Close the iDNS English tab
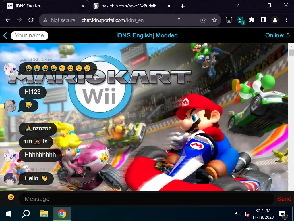This screenshot has height=221, width=294. pos(83,6)
